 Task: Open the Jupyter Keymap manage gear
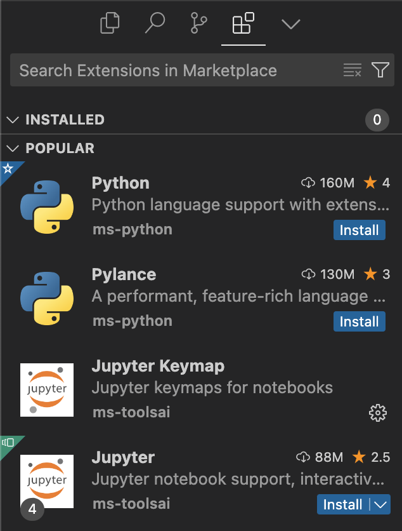coord(377,413)
